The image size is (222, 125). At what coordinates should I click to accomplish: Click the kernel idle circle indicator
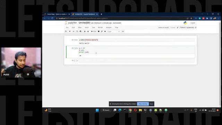(x=196, y=27)
